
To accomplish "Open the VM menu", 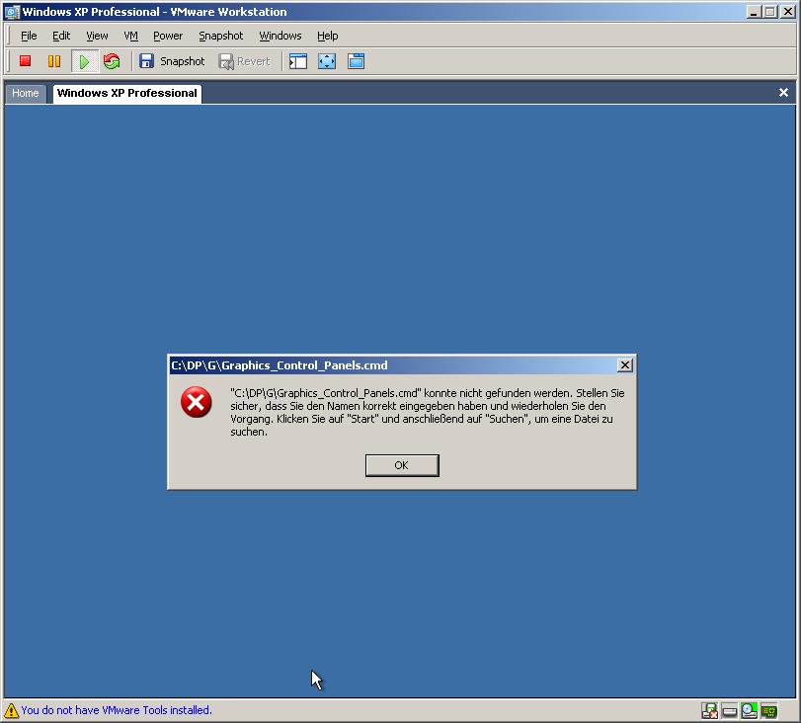I will [130, 36].
